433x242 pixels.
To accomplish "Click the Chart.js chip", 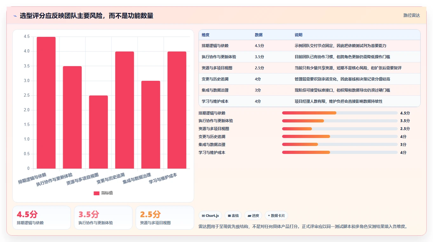I will coord(210,216).
